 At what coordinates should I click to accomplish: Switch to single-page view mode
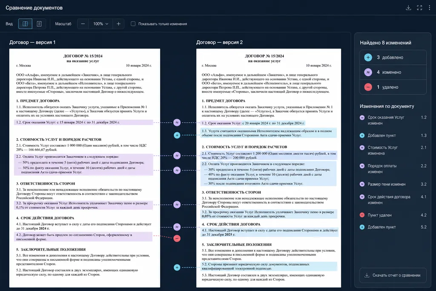coord(39,24)
